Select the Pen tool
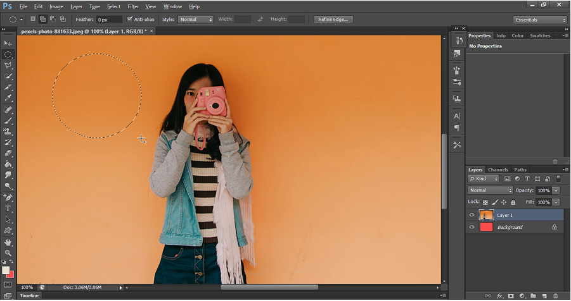 (x=8, y=197)
